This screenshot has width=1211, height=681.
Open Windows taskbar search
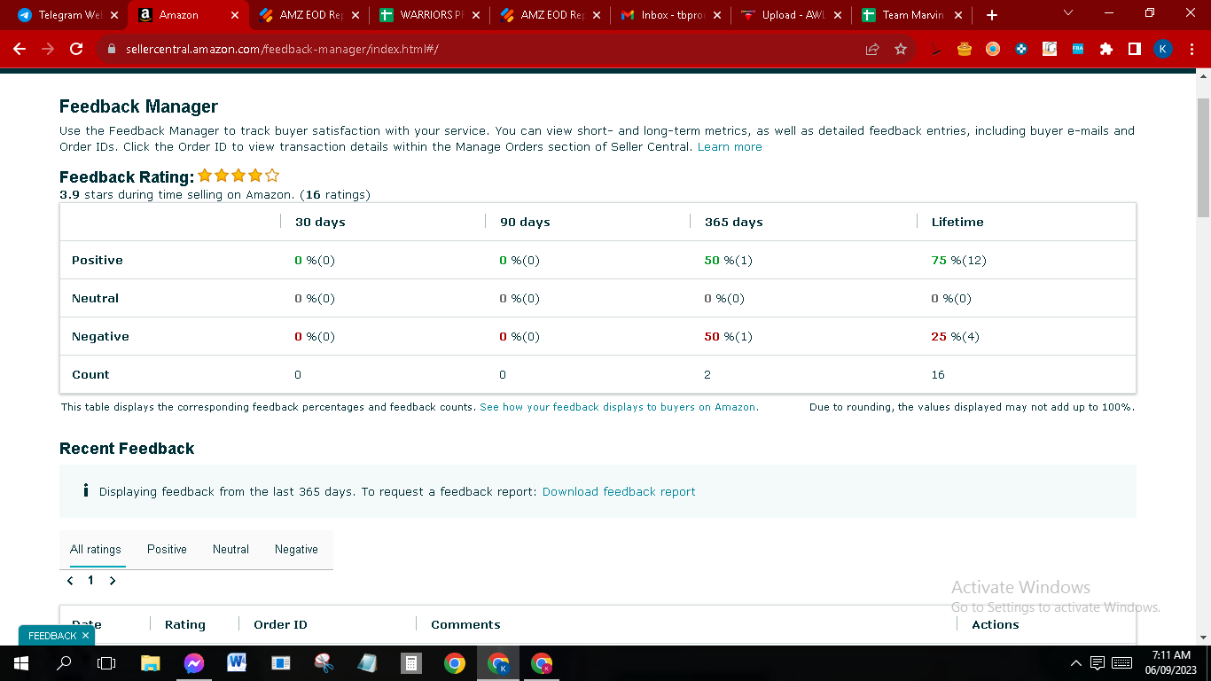(64, 663)
